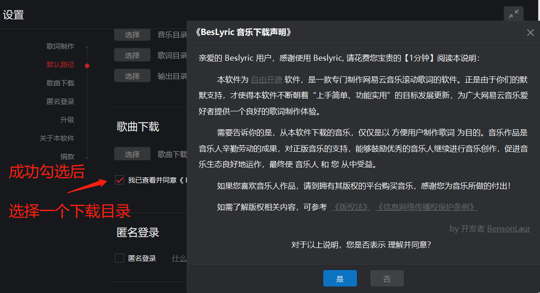This screenshot has height=293, width=540.
Task: Click the 歌曲下载 section heading
Action: 138,127
